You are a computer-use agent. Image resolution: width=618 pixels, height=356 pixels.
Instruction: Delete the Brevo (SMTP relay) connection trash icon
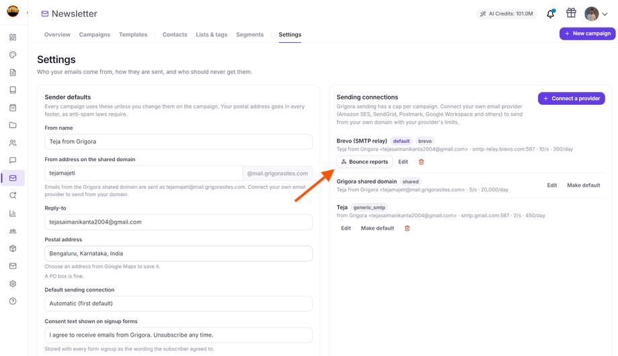pyautogui.click(x=421, y=162)
